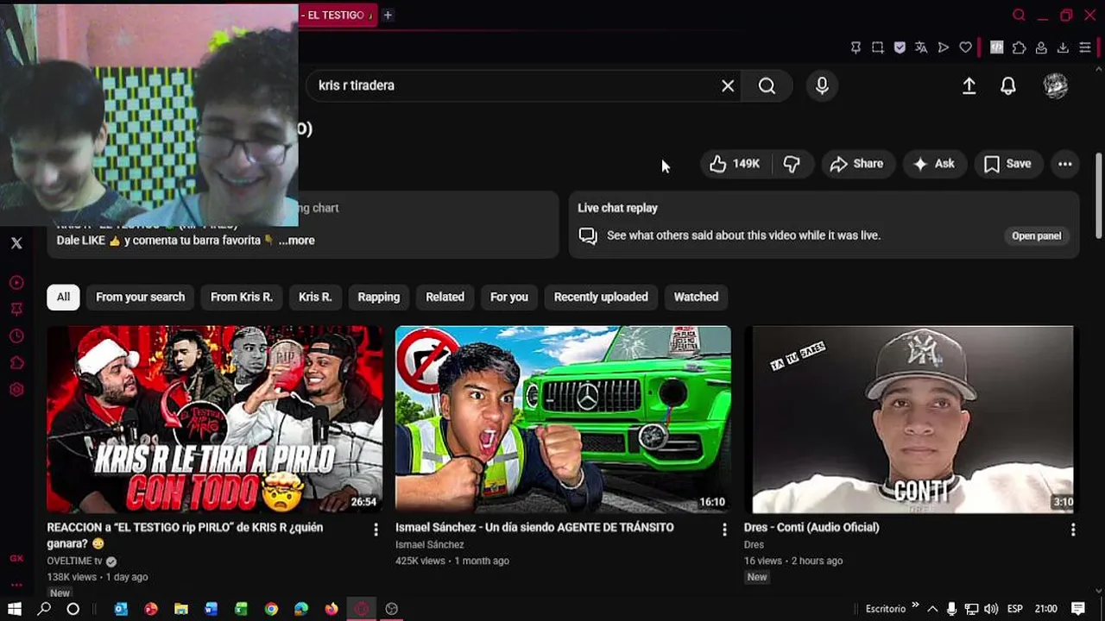Click the pin icon in browser toolbar
Screen dimensions: 1105x621
(856, 47)
